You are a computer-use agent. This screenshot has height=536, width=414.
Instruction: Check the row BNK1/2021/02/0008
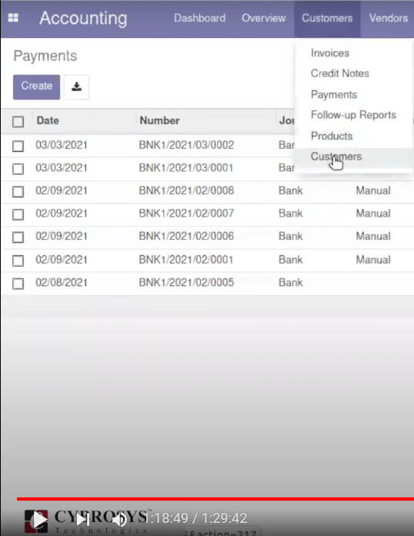18,191
